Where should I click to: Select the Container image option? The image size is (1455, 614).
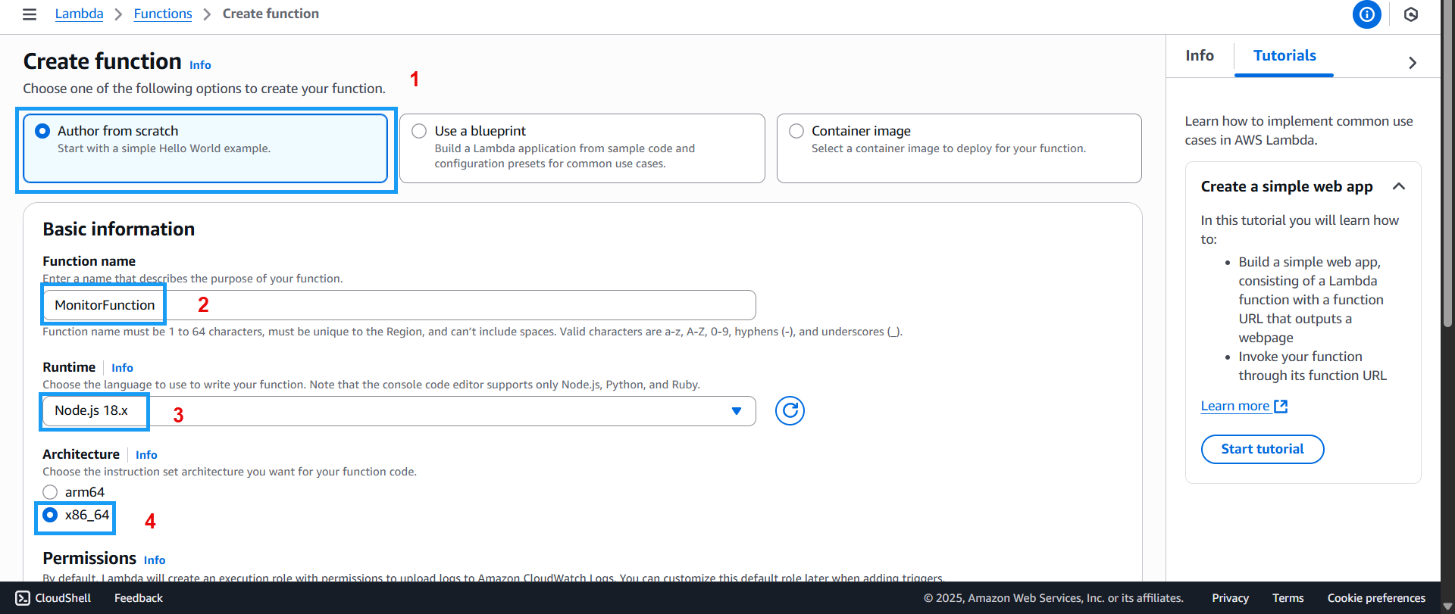[x=796, y=131]
